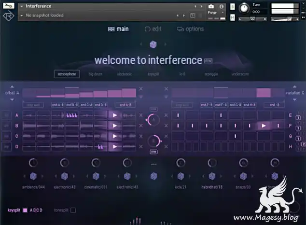
Task: Adjust the output volume slider
Action: 285,19
